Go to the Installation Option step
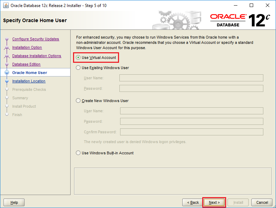Screen dimensions: 276x208 tap(27, 47)
